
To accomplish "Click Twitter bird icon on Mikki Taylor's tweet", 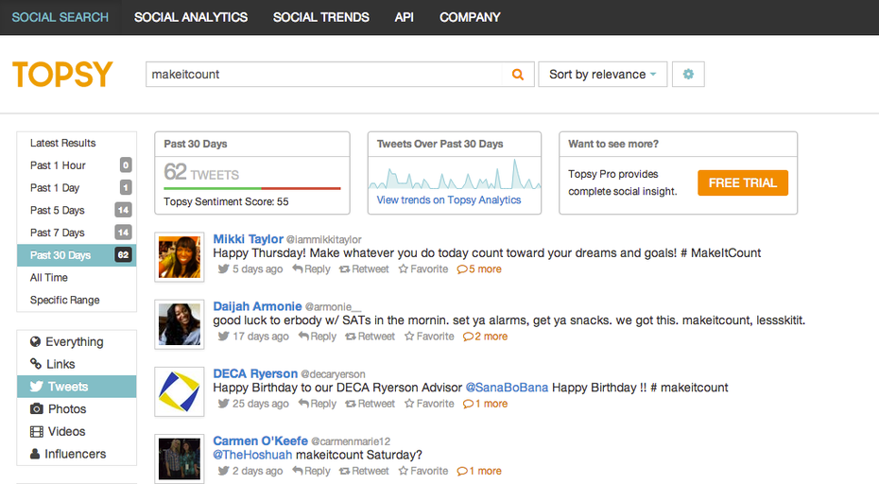I will pyautogui.click(x=224, y=268).
